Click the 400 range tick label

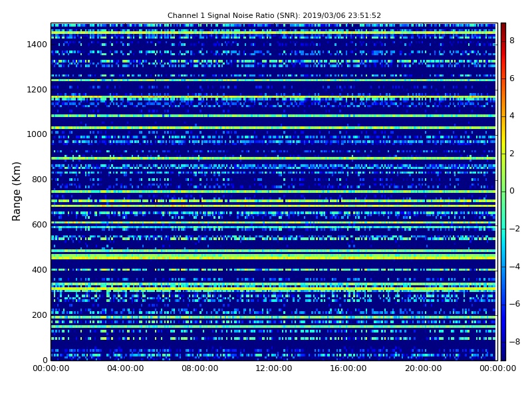[39, 270]
